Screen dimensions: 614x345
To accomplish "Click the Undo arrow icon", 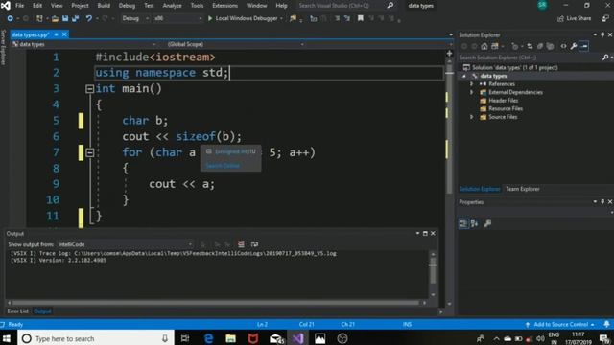I will point(89,18).
